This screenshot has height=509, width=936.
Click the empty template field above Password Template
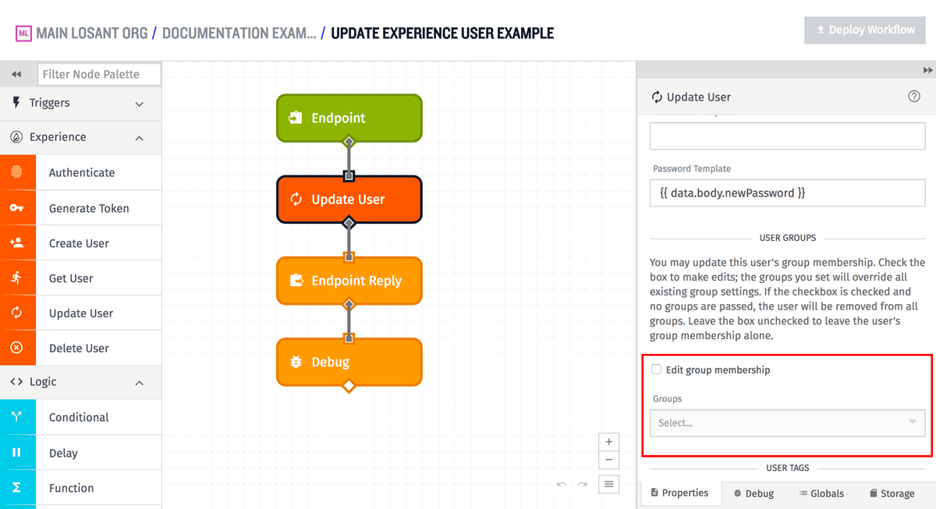point(788,136)
